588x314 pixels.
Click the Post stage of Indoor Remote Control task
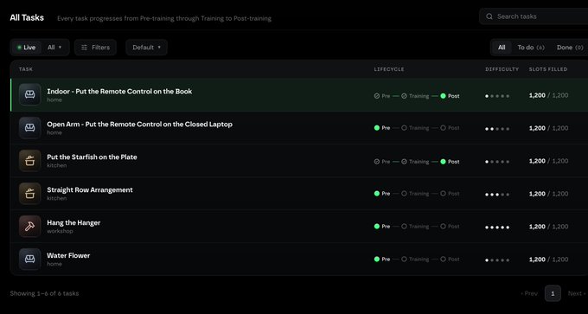(450, 96)
